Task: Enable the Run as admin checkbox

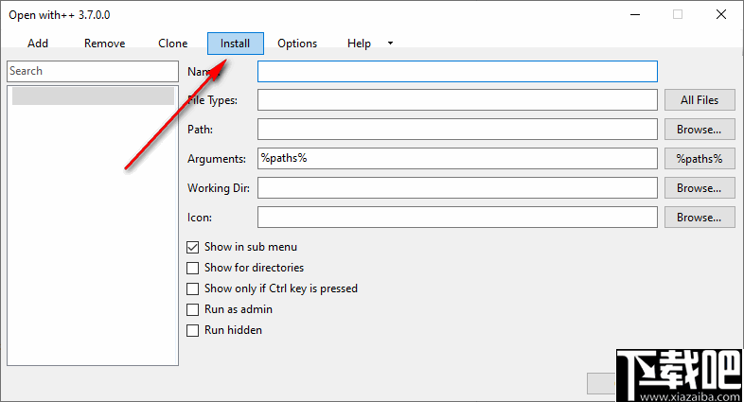Action: click(193, 309)
